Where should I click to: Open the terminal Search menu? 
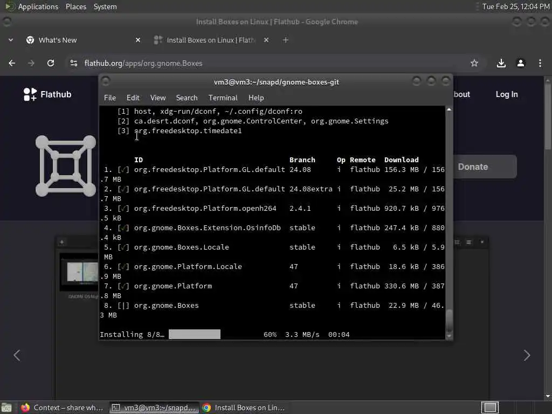[x=187, y=98]
